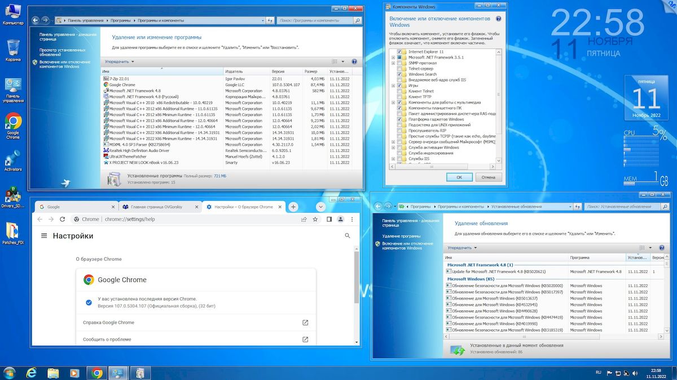Open the hamburger menu beside Настройки
Image resolution: width=677 pixels, height=380 pixels.
tap(44, 236)
